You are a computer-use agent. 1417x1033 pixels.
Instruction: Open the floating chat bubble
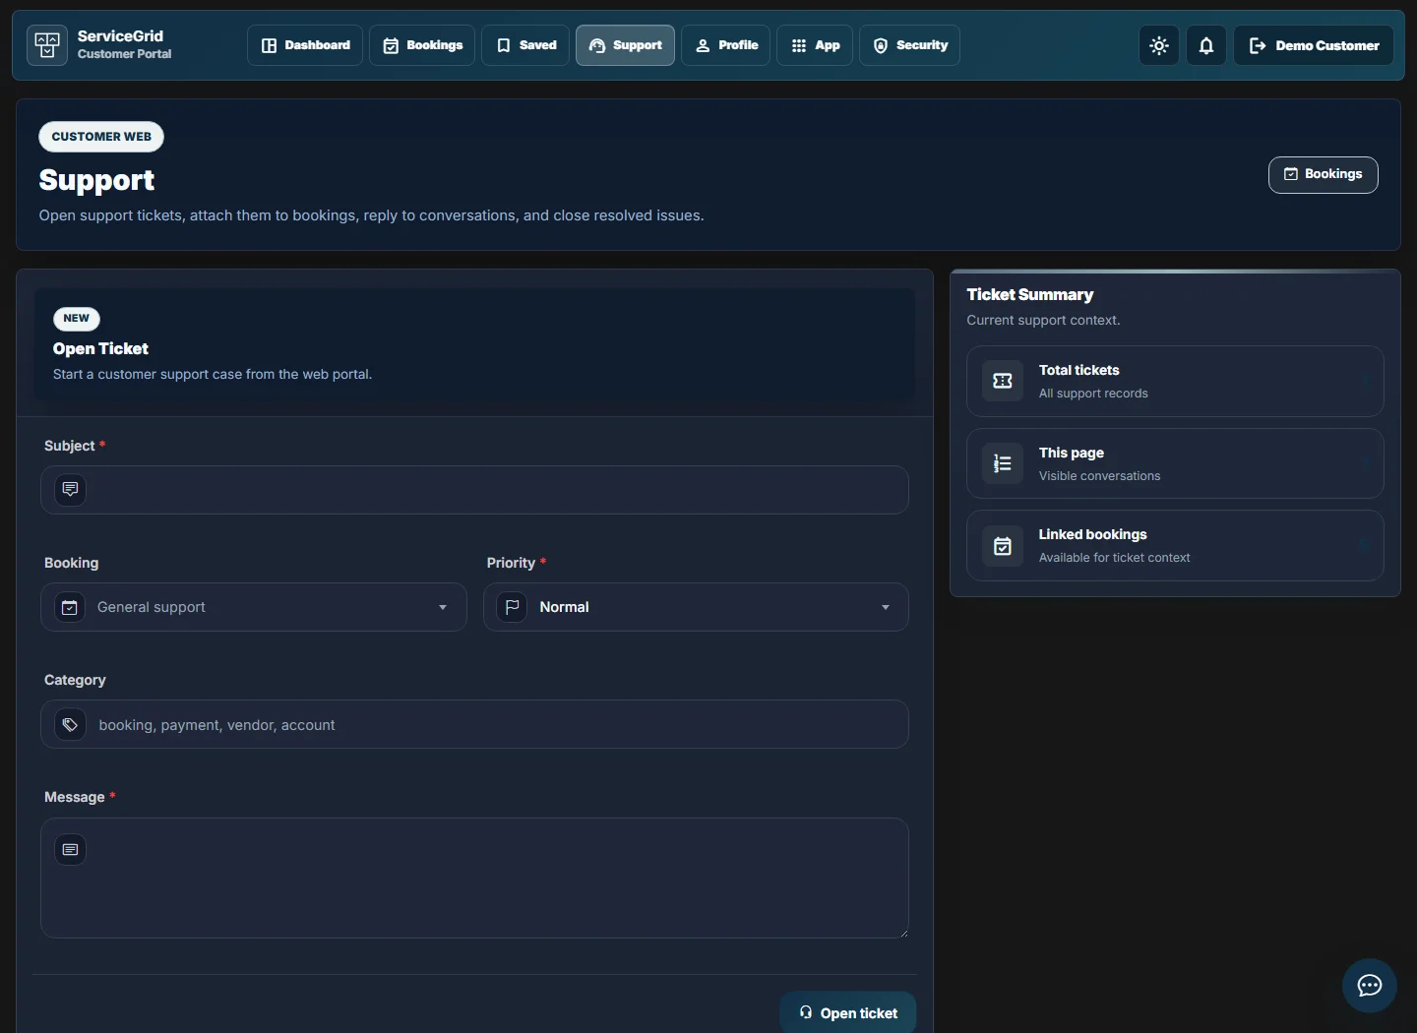[1370, 986]
